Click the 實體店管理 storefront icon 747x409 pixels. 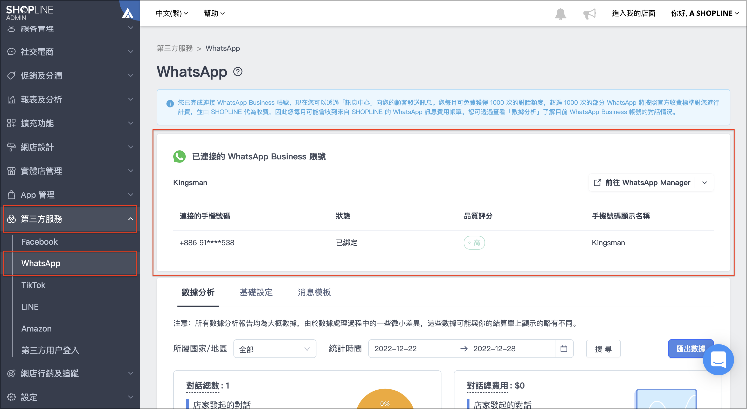(x=11, y=171)
